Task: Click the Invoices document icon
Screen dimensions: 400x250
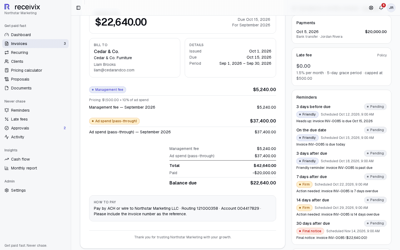Action: (x=7, y=44)
